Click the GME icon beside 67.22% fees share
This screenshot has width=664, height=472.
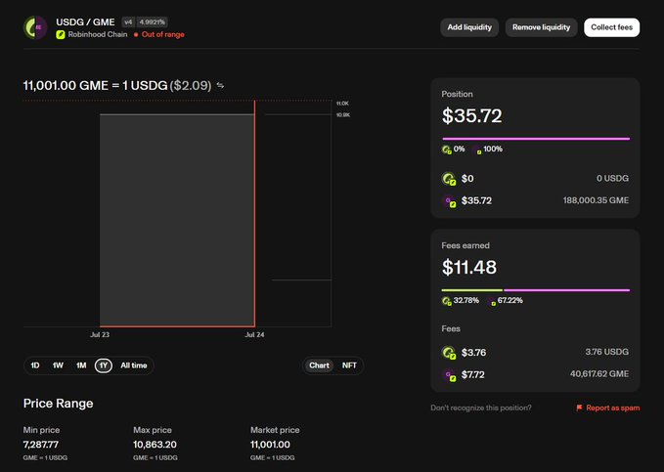tap(492, 301)
